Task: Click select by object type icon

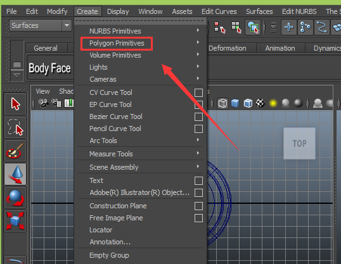Action: 236,27
